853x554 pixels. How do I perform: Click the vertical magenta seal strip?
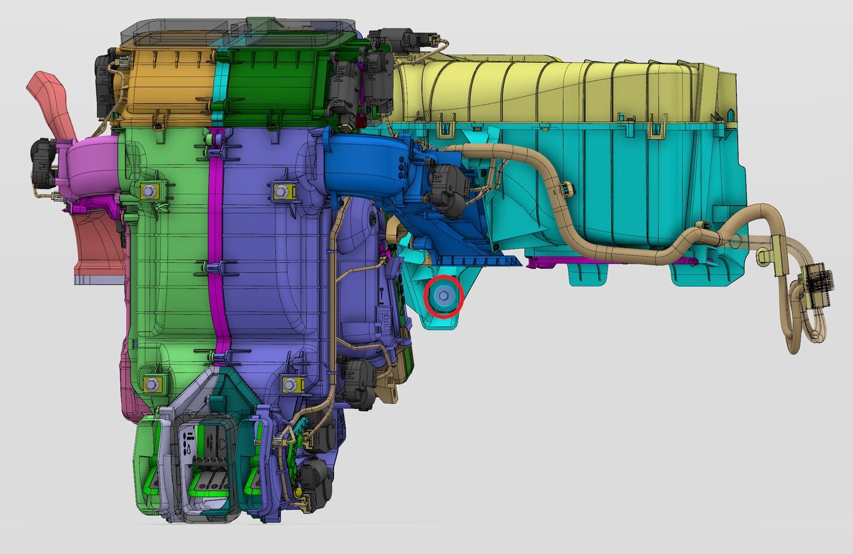pyautogui.click(x=215, y=246)
